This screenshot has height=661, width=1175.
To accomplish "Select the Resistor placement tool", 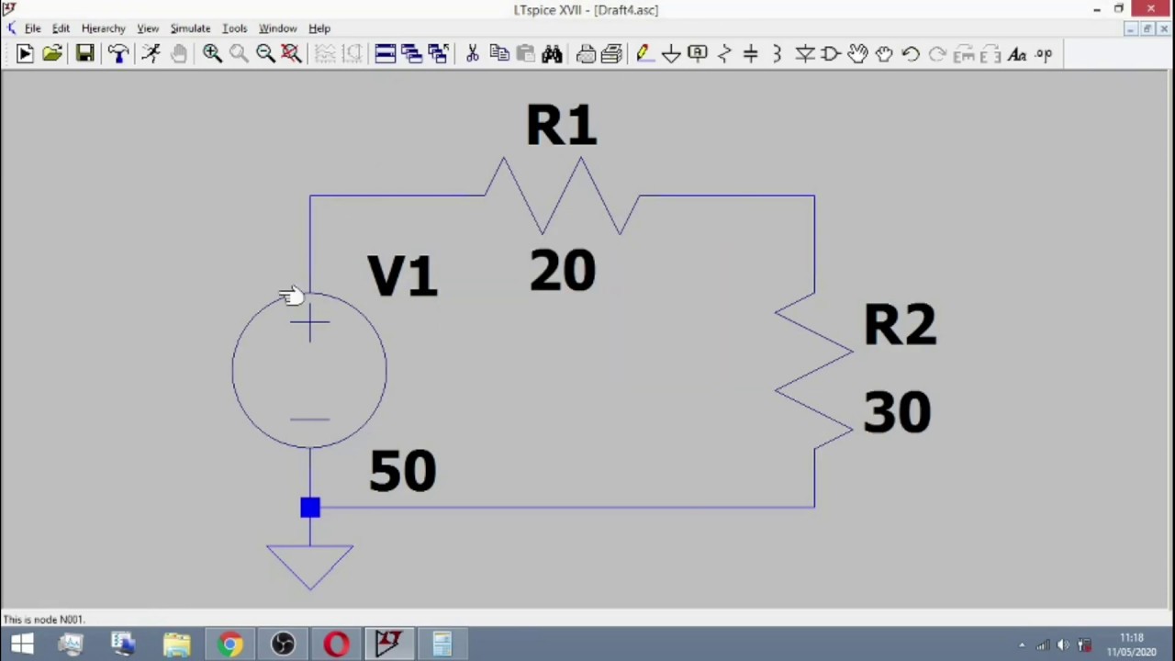I will (724, 54).
